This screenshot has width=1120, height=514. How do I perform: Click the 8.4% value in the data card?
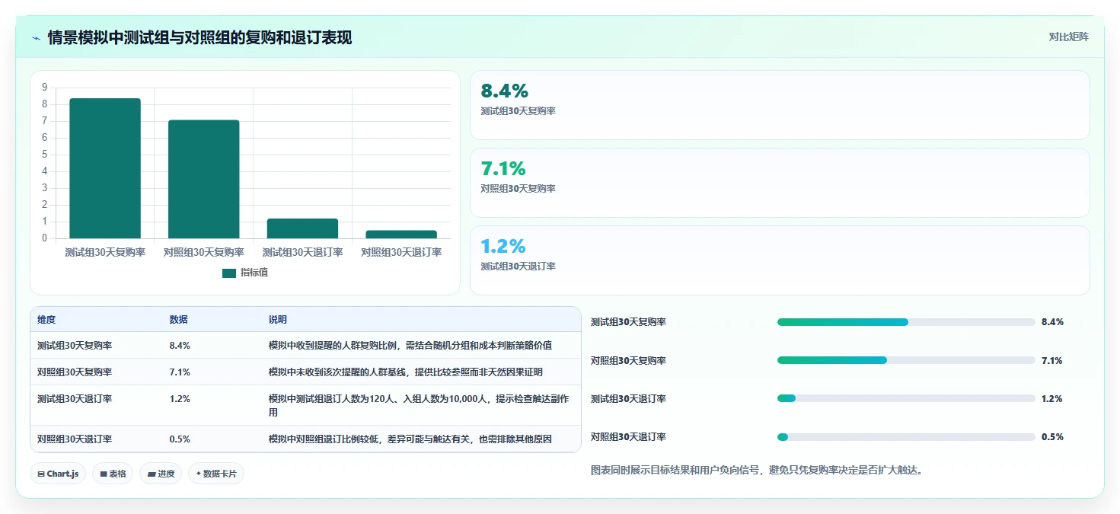(504, 91)
